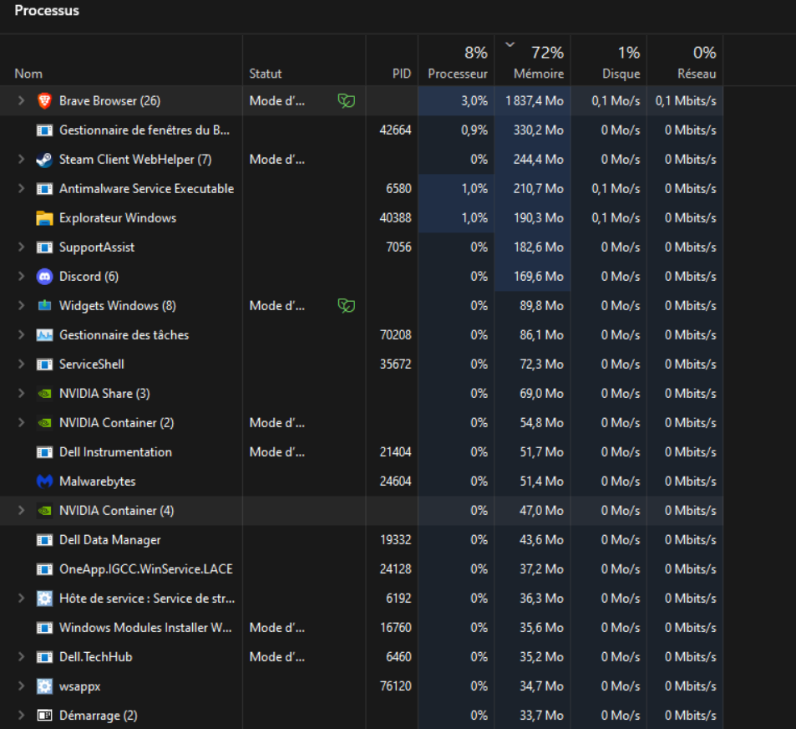Screen dimensions: 796x729
Task: Click PID 6580 for Antimalware
Action: [398, 189]
